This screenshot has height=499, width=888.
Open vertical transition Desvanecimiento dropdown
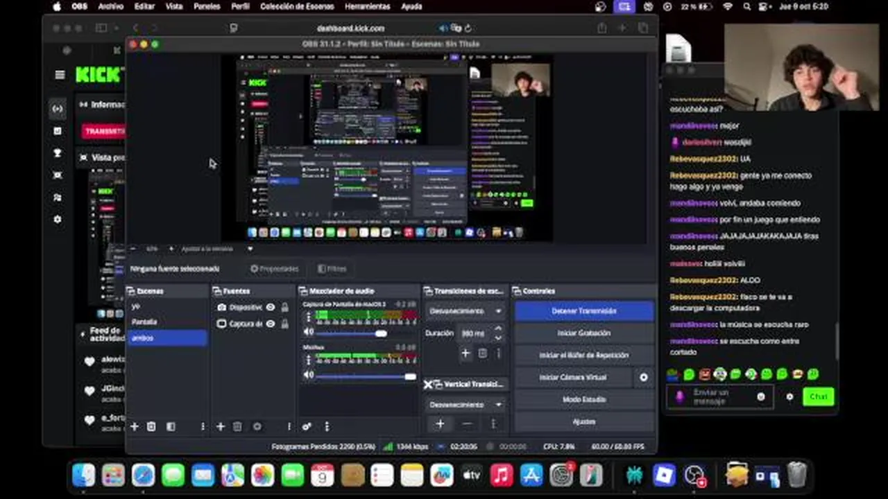pyautogui.click(x=465, y=405)
